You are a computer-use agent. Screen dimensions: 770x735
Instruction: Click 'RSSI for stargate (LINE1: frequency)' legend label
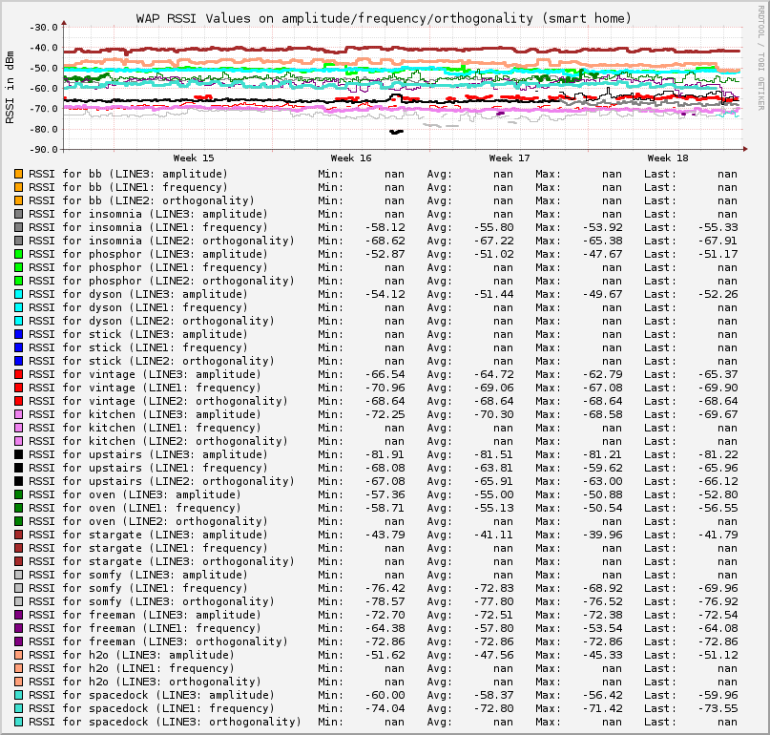click(148, 548)
